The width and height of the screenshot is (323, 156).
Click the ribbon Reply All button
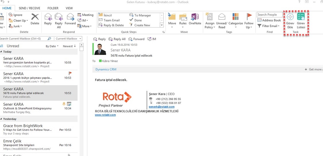tap(59, 21)
